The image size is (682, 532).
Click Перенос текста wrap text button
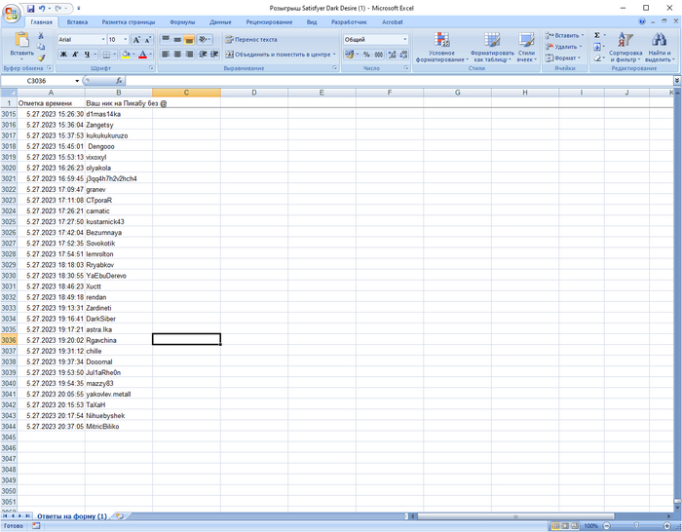pos(251,40)
